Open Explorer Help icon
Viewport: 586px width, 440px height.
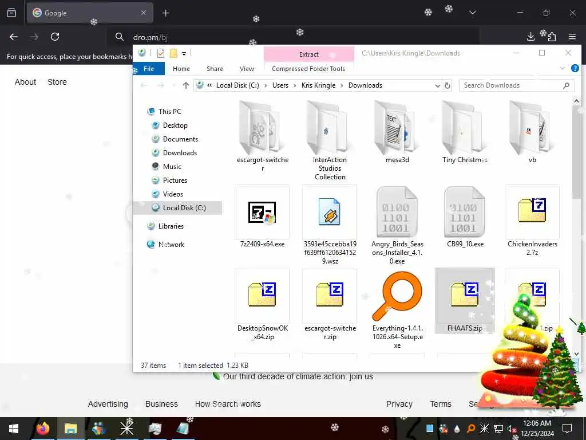pos(575,68)
